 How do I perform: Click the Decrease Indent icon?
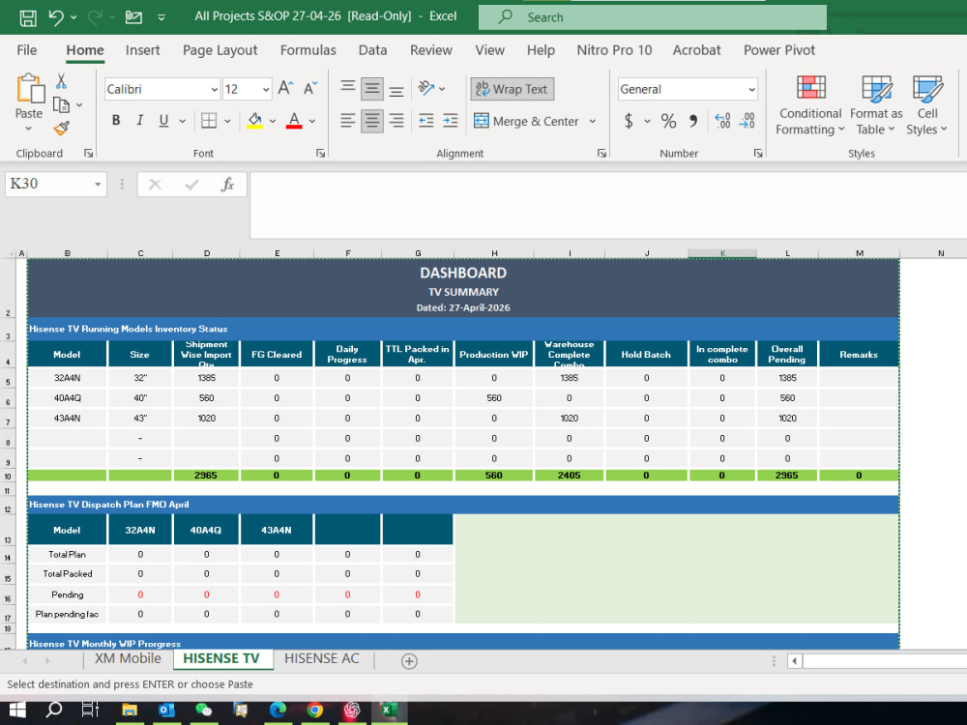point(426,120)
